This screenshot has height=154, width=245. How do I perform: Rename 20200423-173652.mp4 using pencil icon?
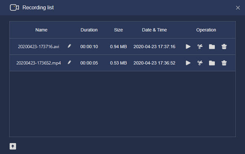point(69,63)
